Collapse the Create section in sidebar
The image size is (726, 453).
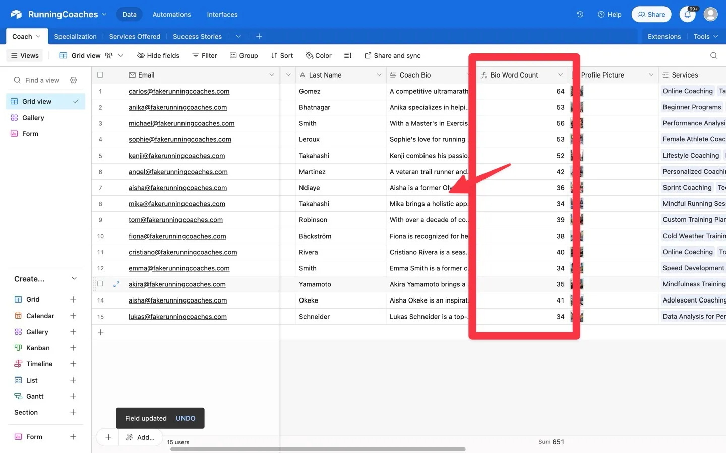[x=74, y=278]
